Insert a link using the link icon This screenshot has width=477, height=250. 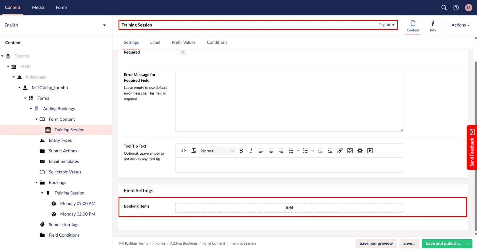tap(340, 151)
